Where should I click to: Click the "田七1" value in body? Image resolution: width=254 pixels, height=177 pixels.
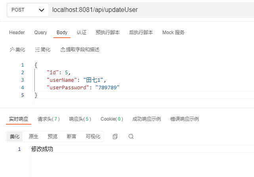coord(93,80)
